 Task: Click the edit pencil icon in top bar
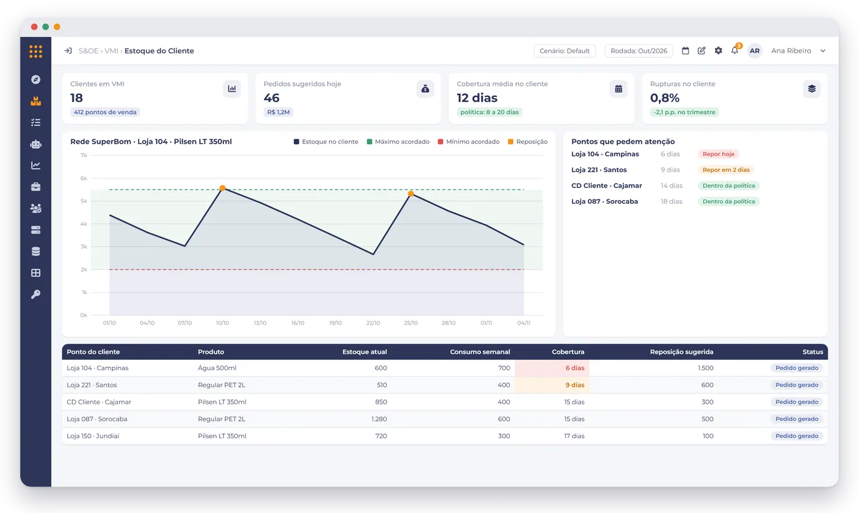[702, 51]
